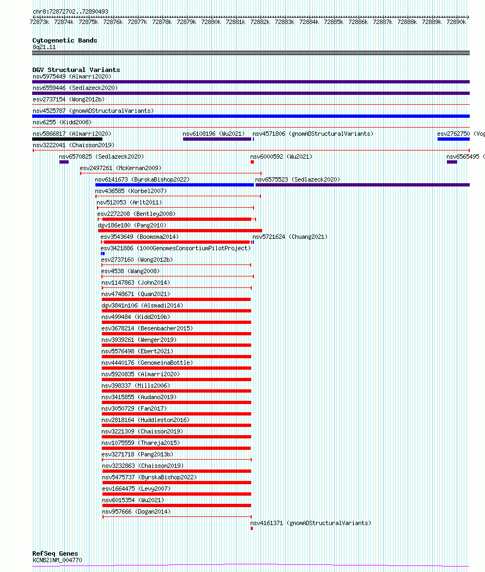This screenshot has width=485, height=572.
Task: Select the nsv957666 (Dogan2014) label
Action: pos(136,512)
